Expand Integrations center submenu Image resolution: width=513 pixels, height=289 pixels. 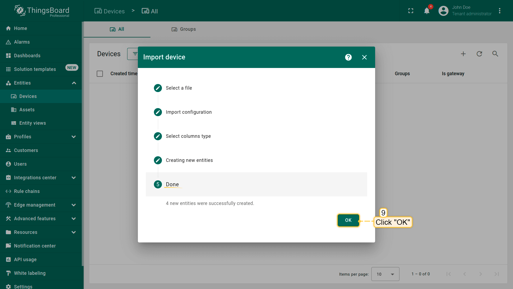coord(74,178)
